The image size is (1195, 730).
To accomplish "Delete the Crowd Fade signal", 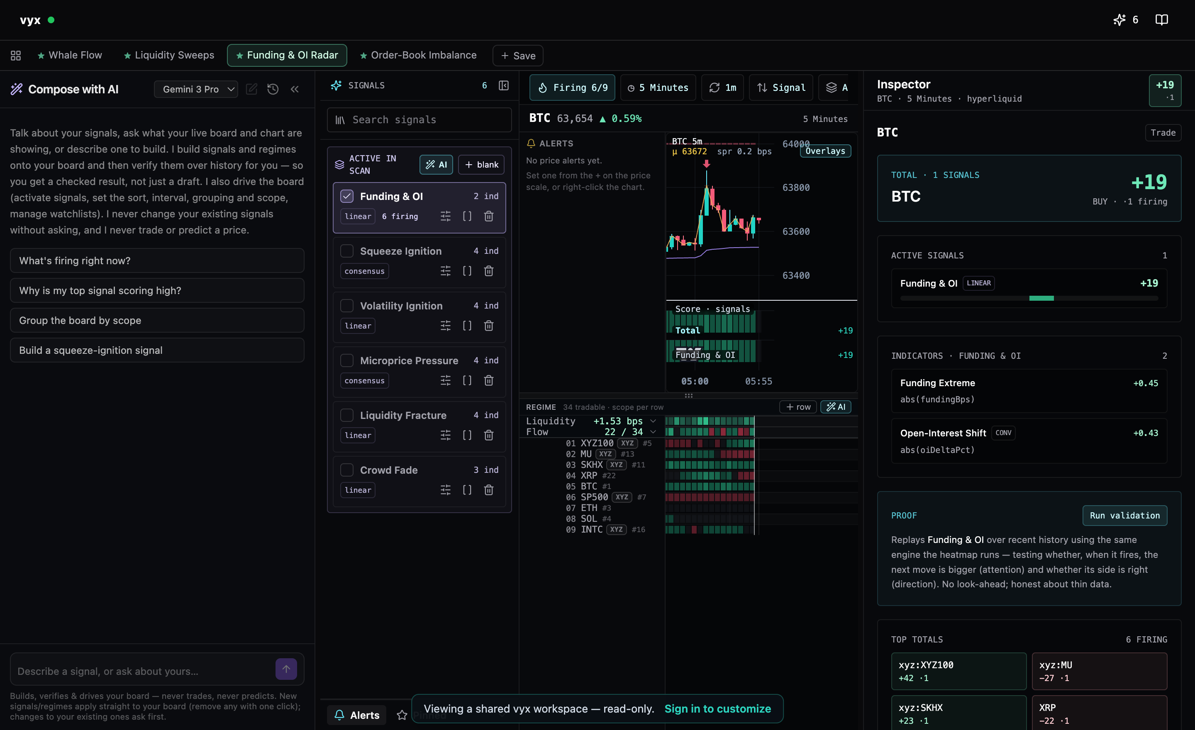I will click(489, 490).
